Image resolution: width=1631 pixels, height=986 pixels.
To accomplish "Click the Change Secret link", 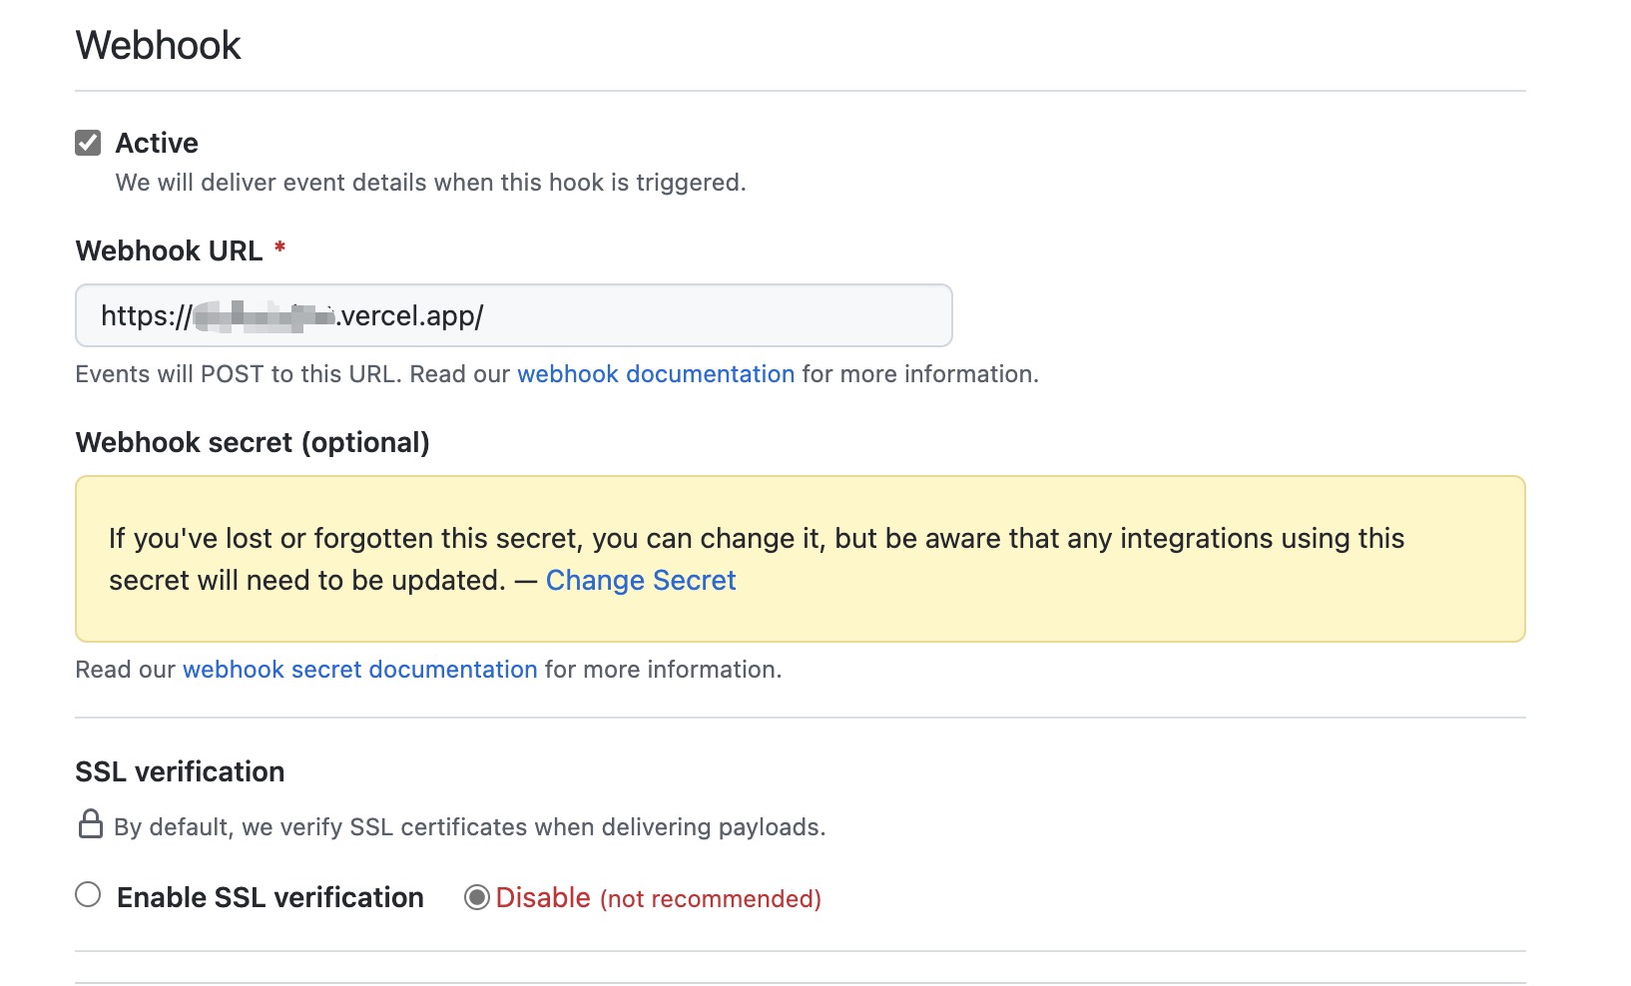I will tap(640, 581).
